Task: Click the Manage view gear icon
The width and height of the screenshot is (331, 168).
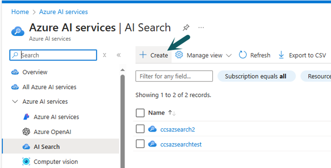Action: coord(179,55)
